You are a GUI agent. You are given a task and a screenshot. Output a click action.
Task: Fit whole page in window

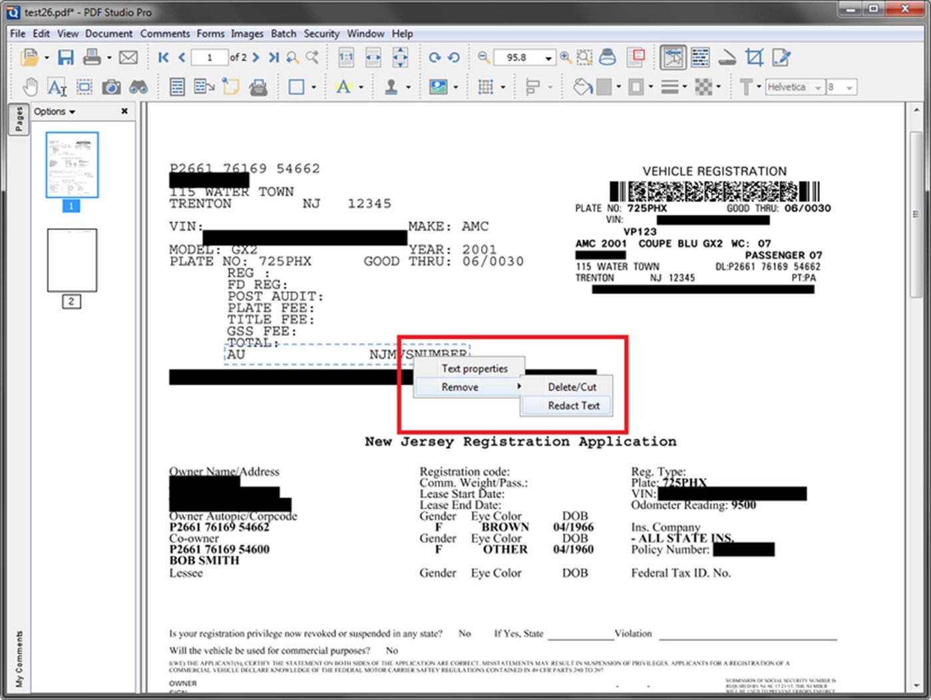click(400, 58)
